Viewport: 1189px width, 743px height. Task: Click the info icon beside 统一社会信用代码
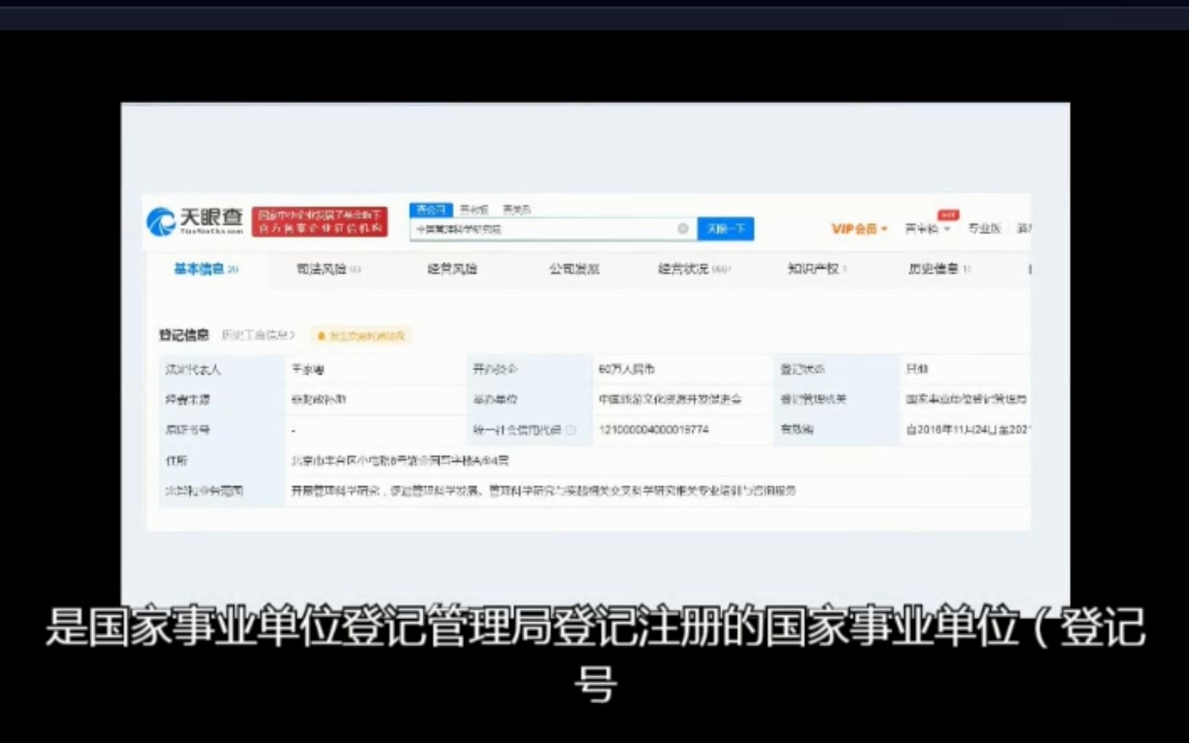[x=571, y=430]
